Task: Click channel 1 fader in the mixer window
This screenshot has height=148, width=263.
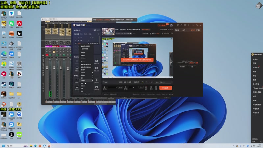Action: 47,68
